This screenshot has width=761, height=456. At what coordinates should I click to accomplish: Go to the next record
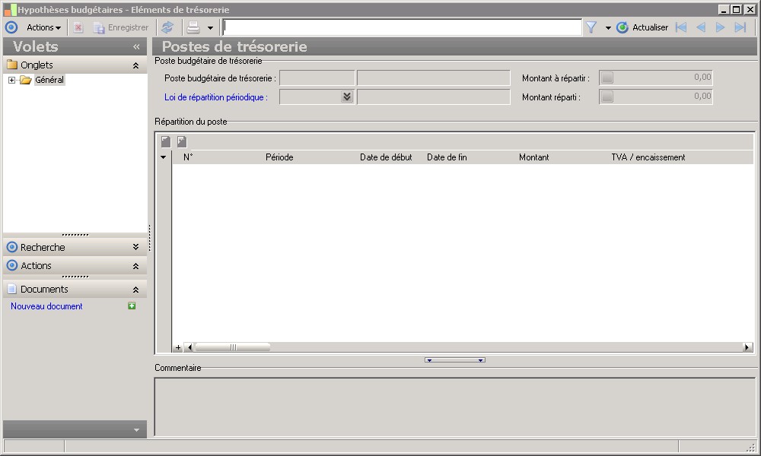tap(720, 27)
